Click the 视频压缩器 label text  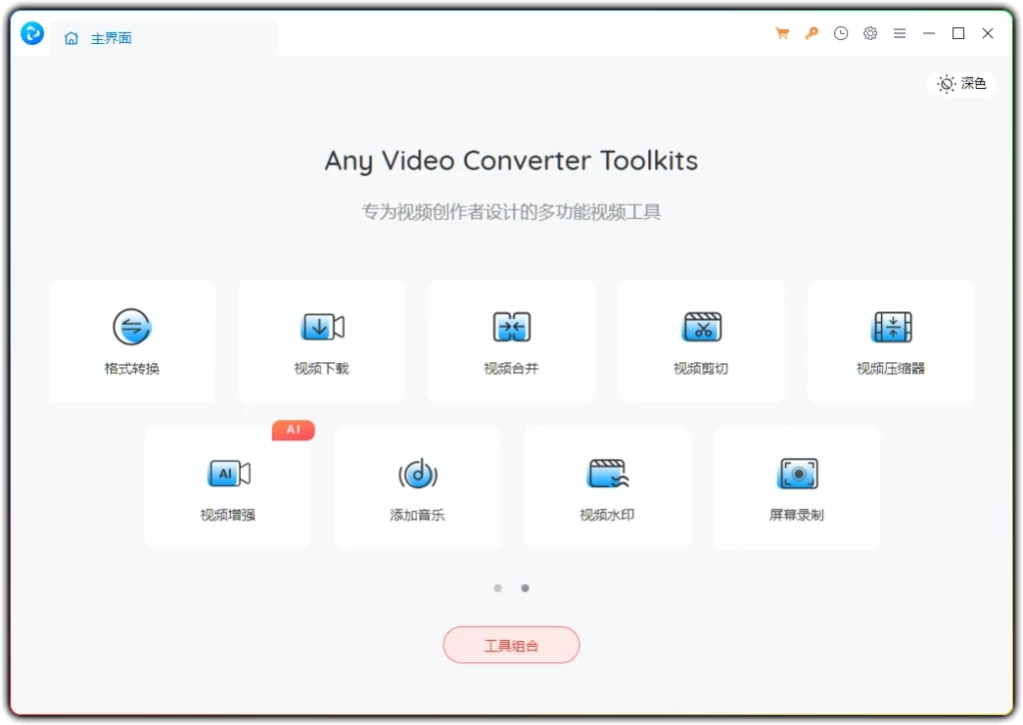point(891,368)
